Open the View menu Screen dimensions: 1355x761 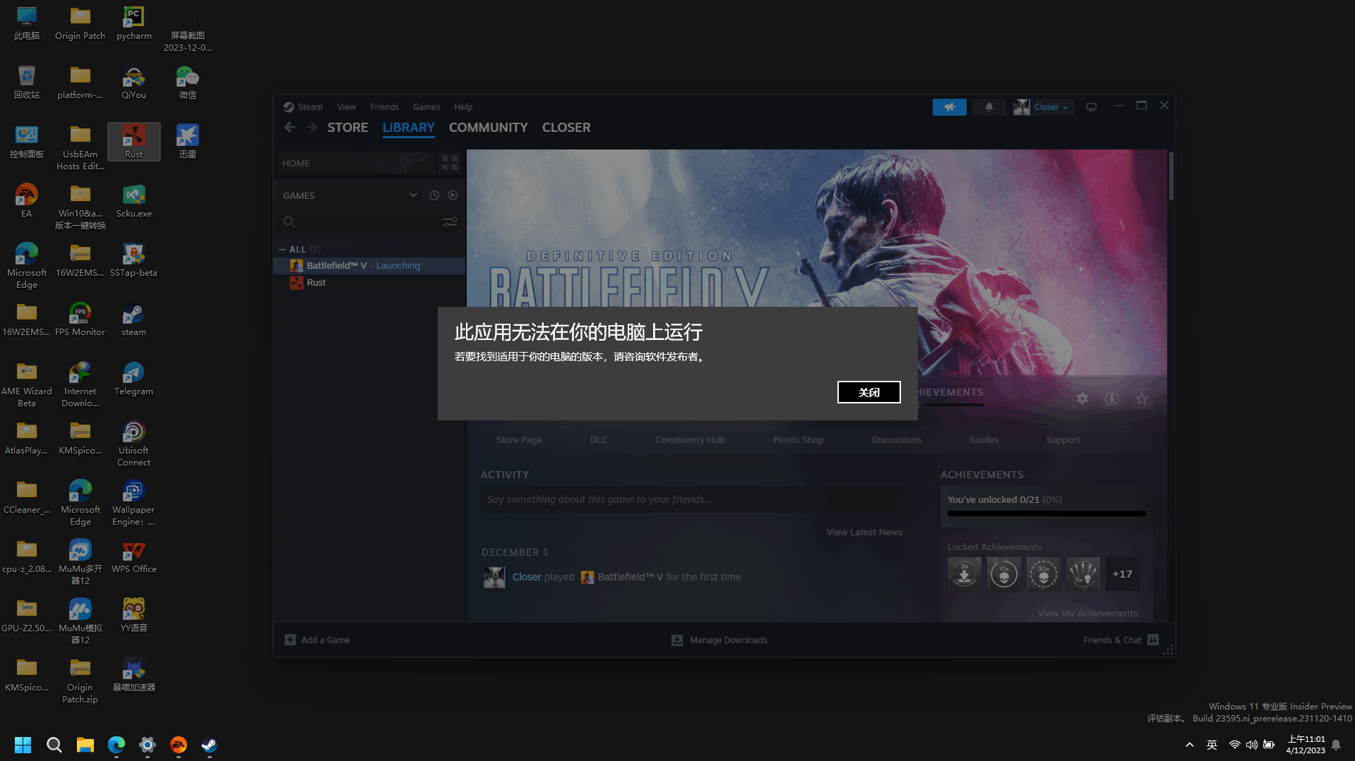click(346, 107)
